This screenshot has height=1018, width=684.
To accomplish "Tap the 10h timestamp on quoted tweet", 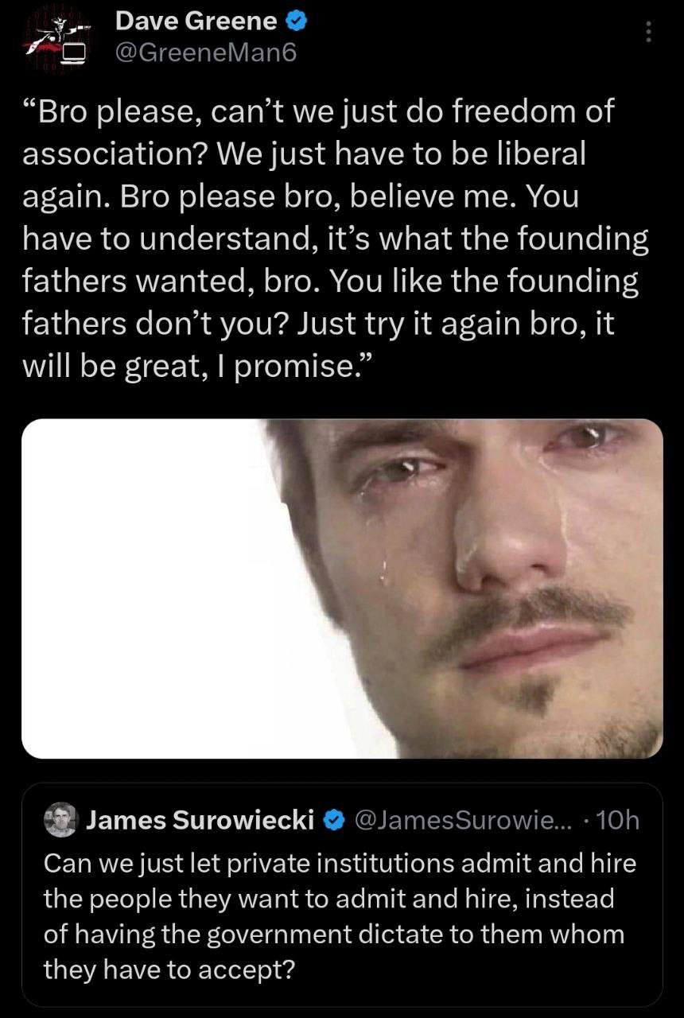I will [x=618, y=819].
